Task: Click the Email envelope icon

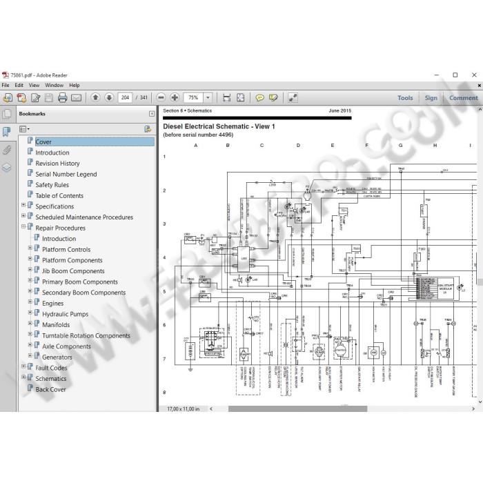Action: click(76, 98)
